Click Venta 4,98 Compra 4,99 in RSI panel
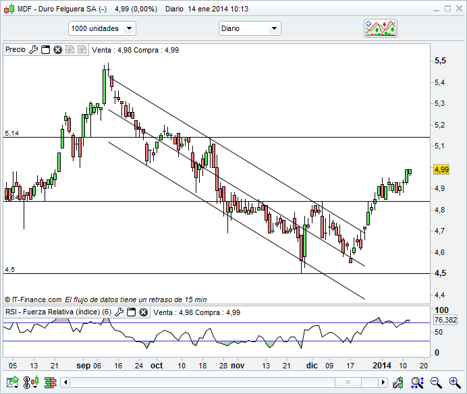This screenshot has width=467, height=394. coord(196,312)
